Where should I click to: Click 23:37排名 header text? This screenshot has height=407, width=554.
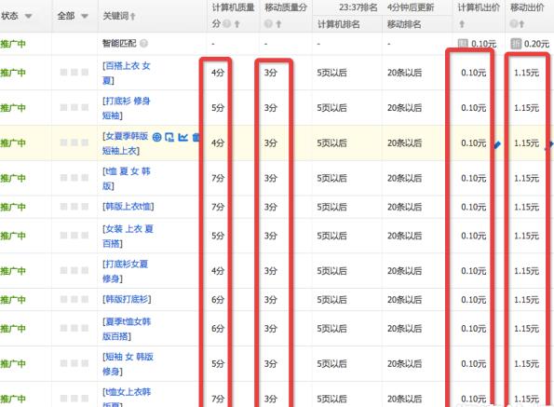point(358,7)
